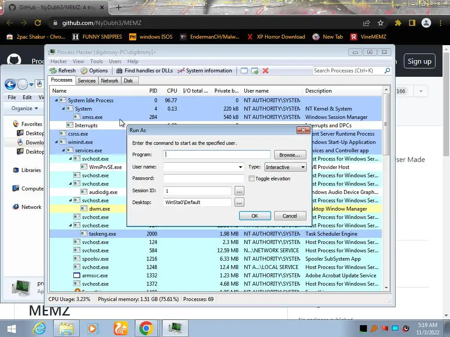Click the Desktop ellipsis button
The width and height of the screenshot is (450, 337).
(x=240, y=202)
